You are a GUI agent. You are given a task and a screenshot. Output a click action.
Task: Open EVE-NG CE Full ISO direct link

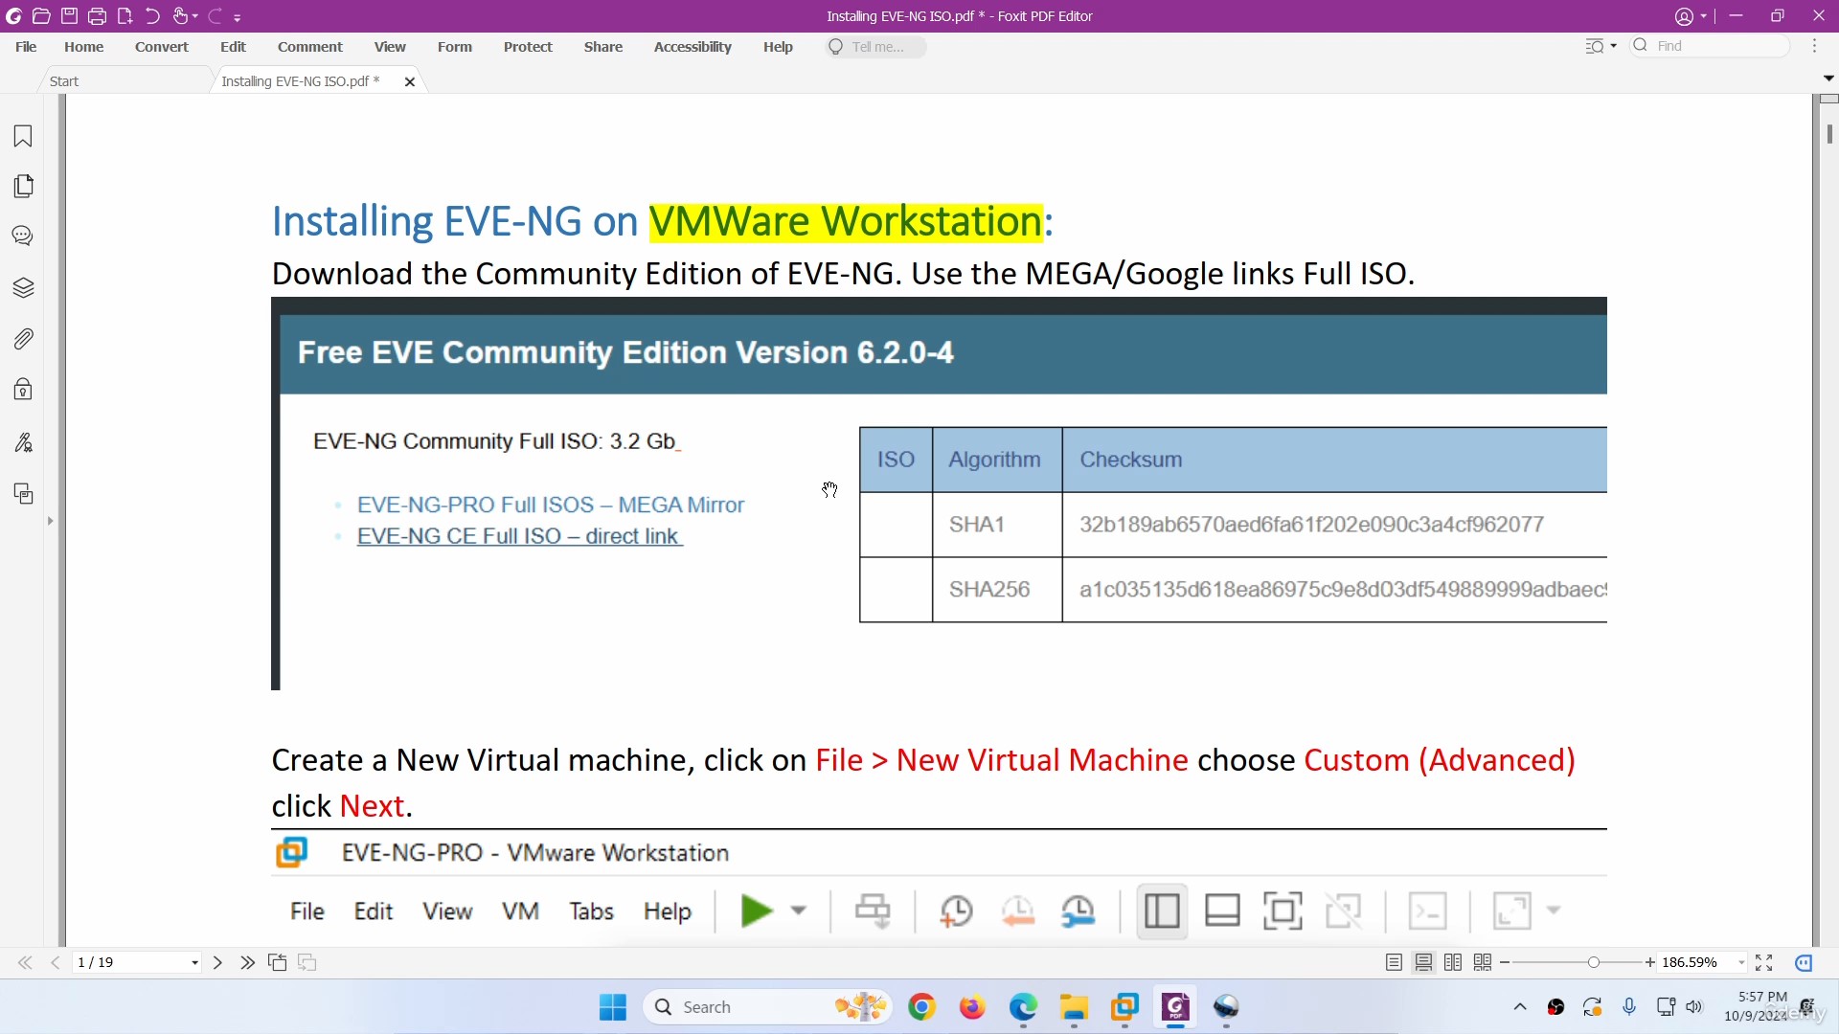click(x=519, y=536)
